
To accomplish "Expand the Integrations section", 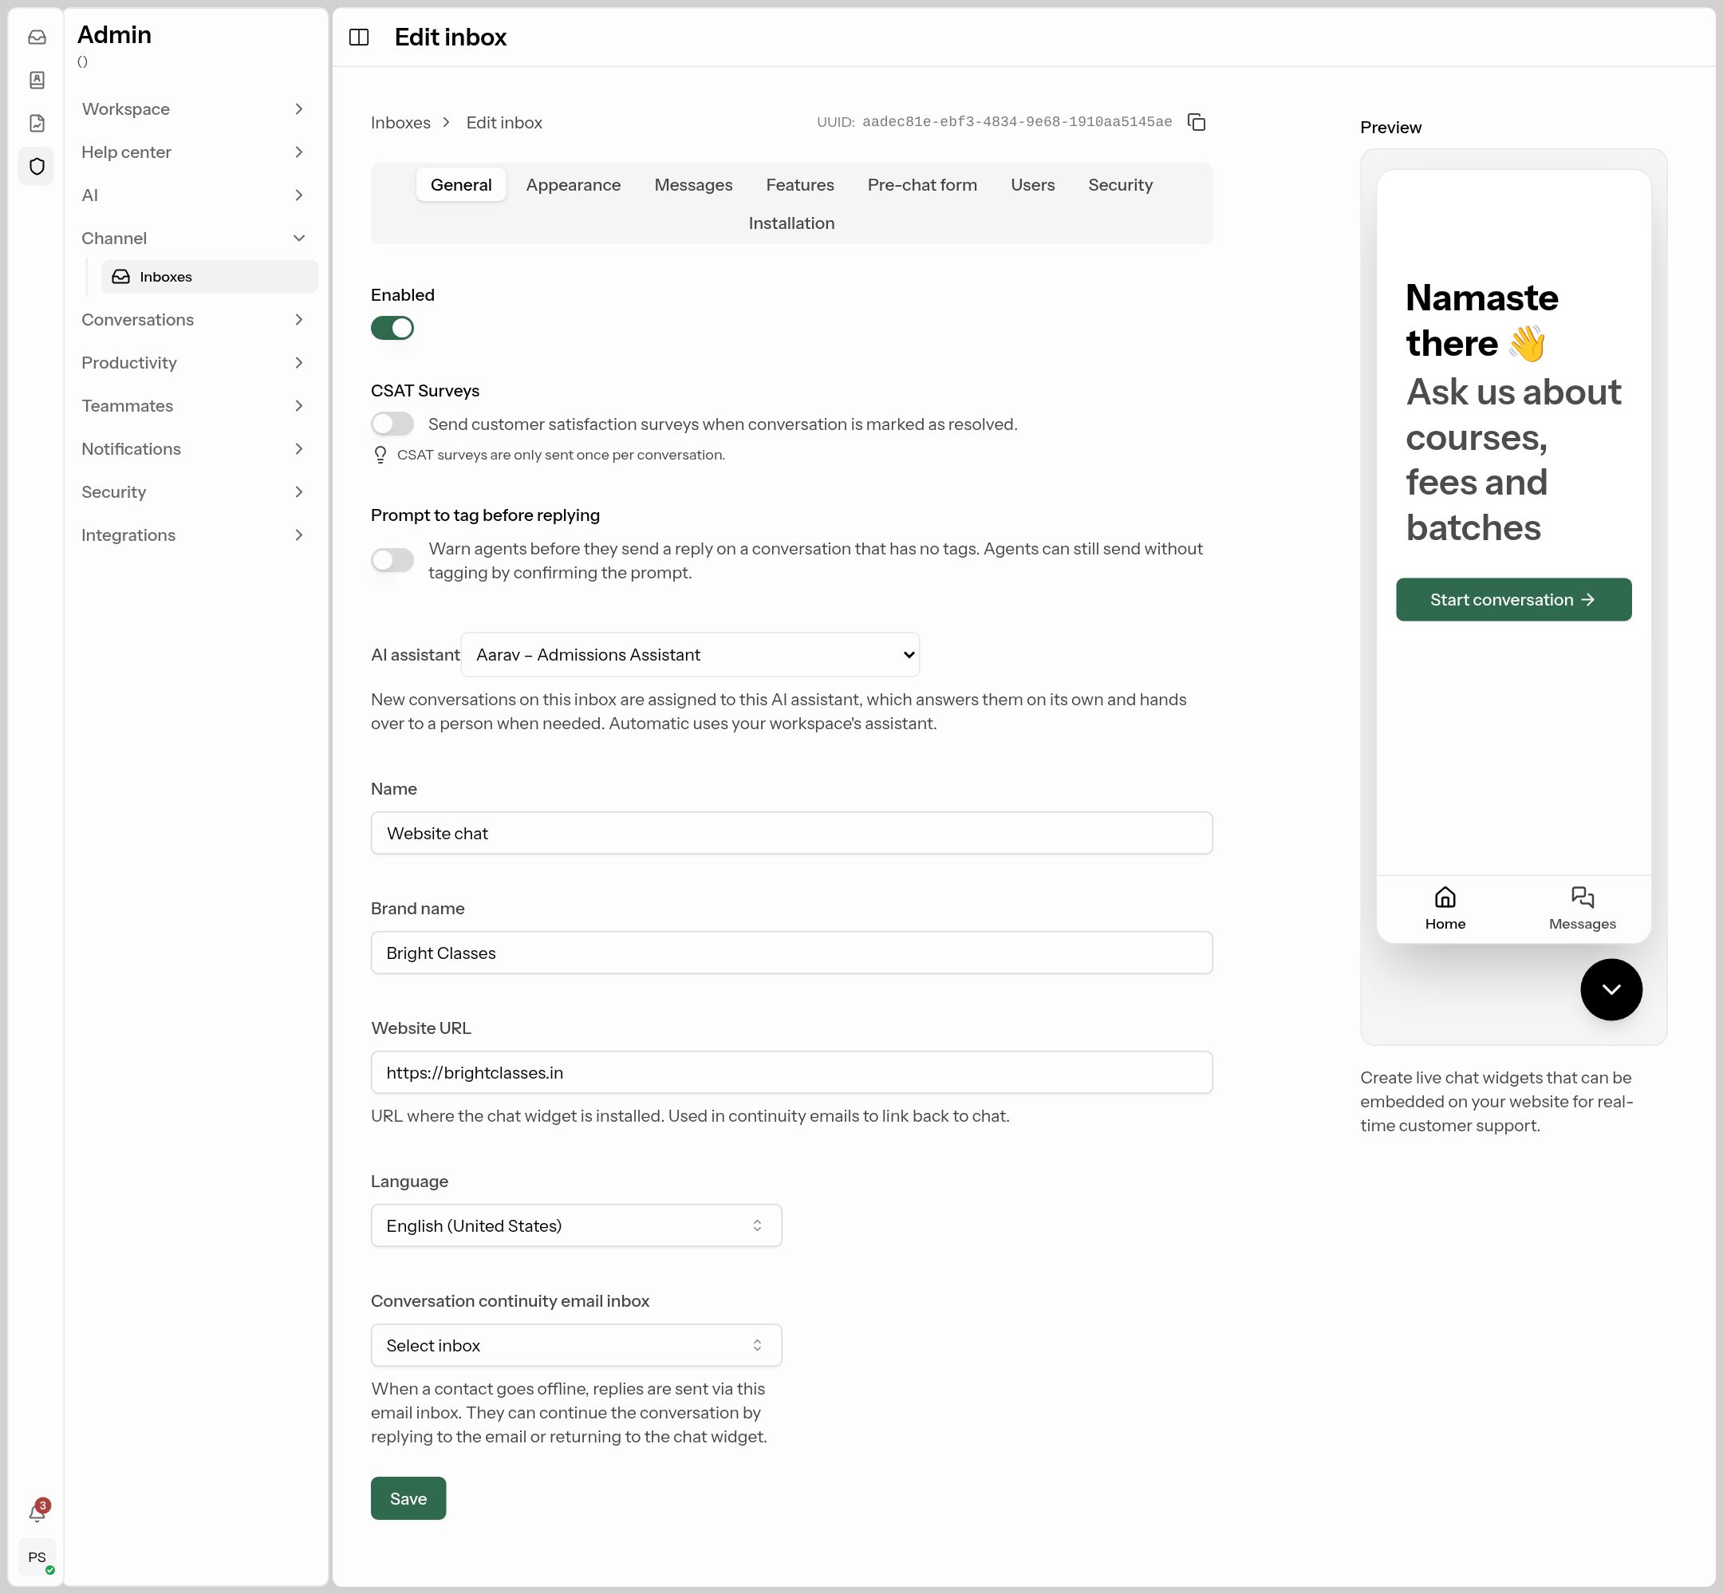I will click(x=193, y=535).
